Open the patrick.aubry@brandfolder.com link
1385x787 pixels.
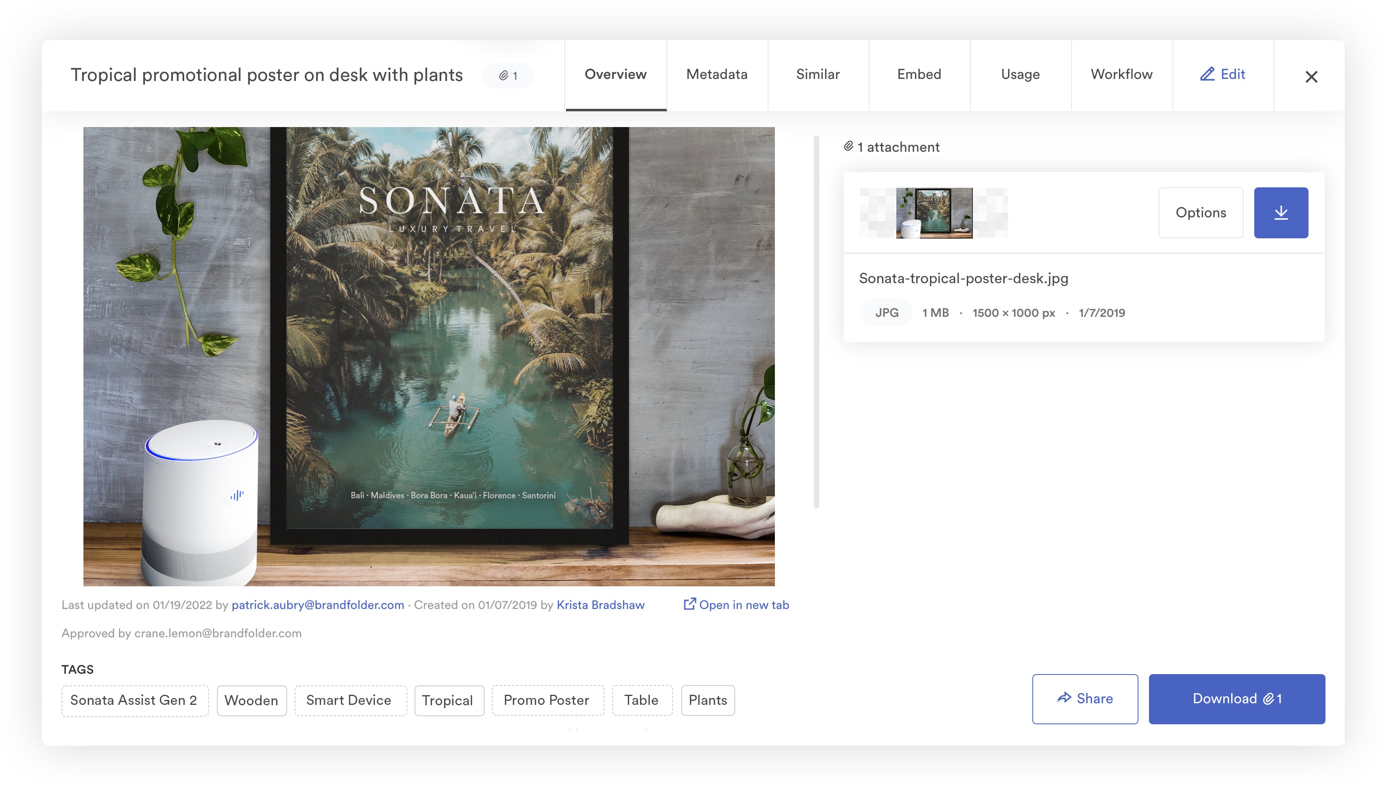pyautogui.click(x=318, y=605)
